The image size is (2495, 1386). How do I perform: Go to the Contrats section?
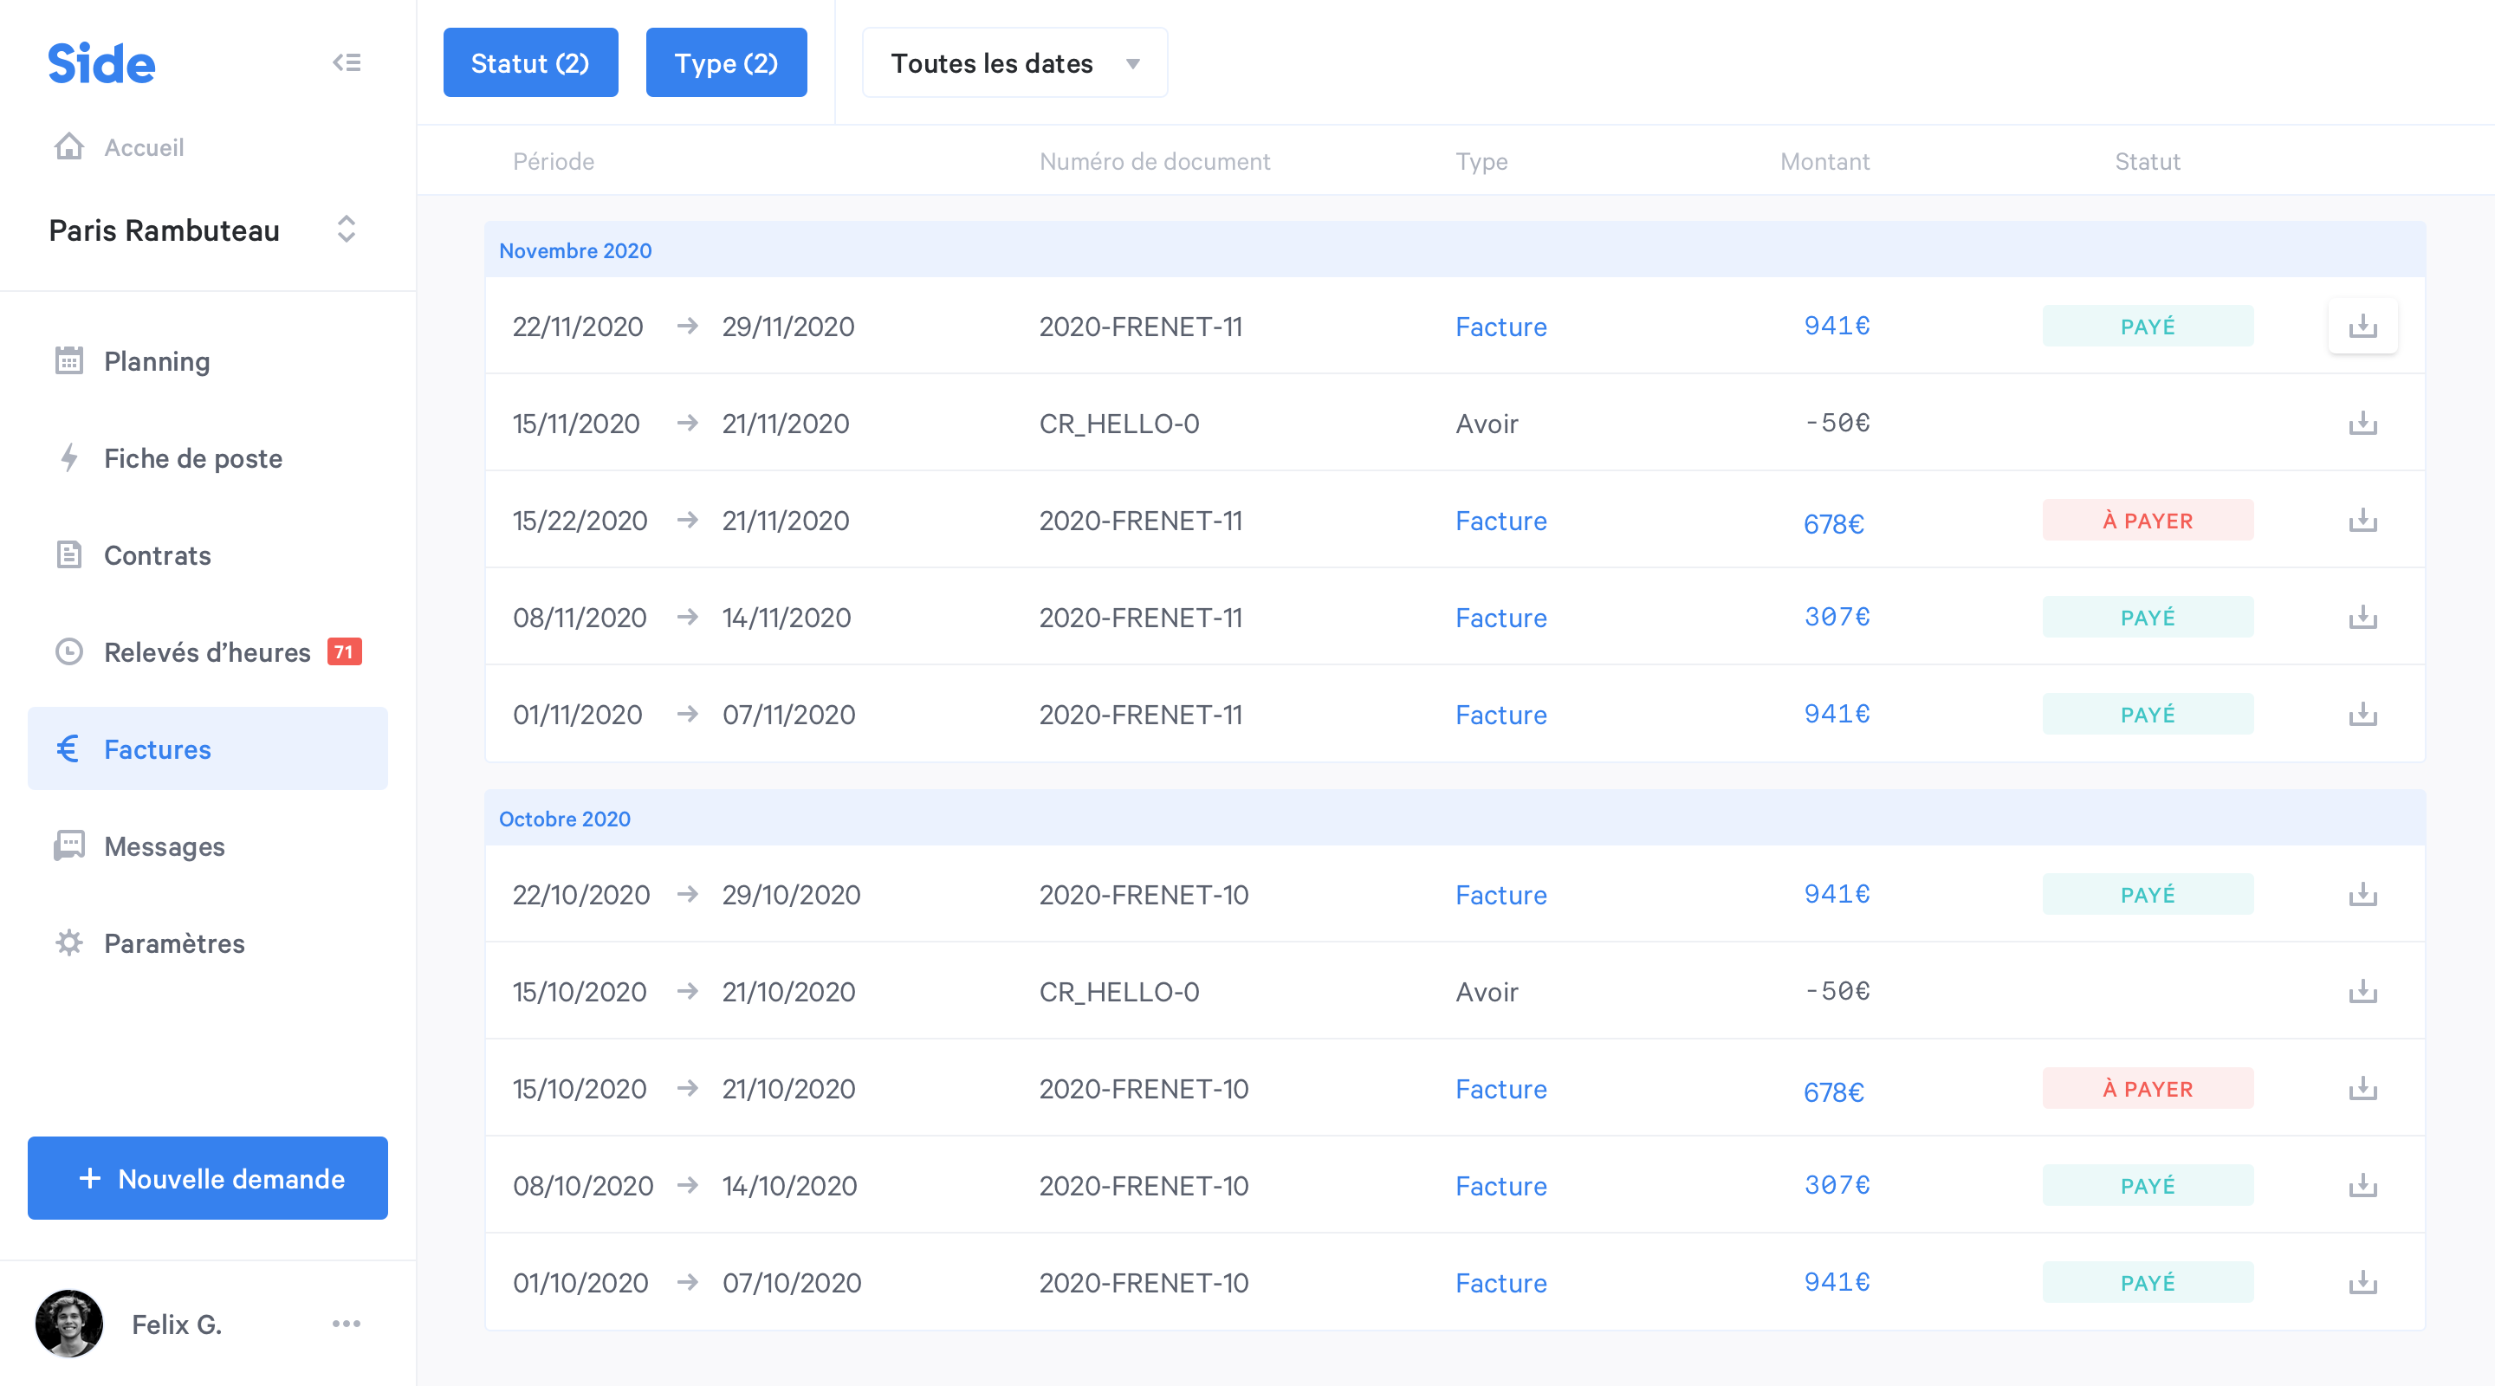point(157,555)
